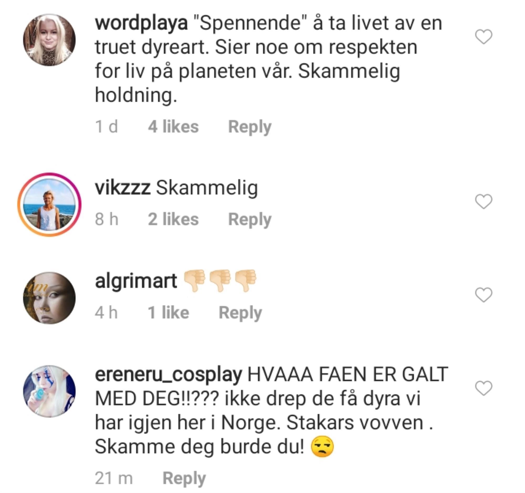Open ereneru_cosplay's profile avatar
Image resolution: width=525 pixels, height=493 pixels.
point(49,391)
